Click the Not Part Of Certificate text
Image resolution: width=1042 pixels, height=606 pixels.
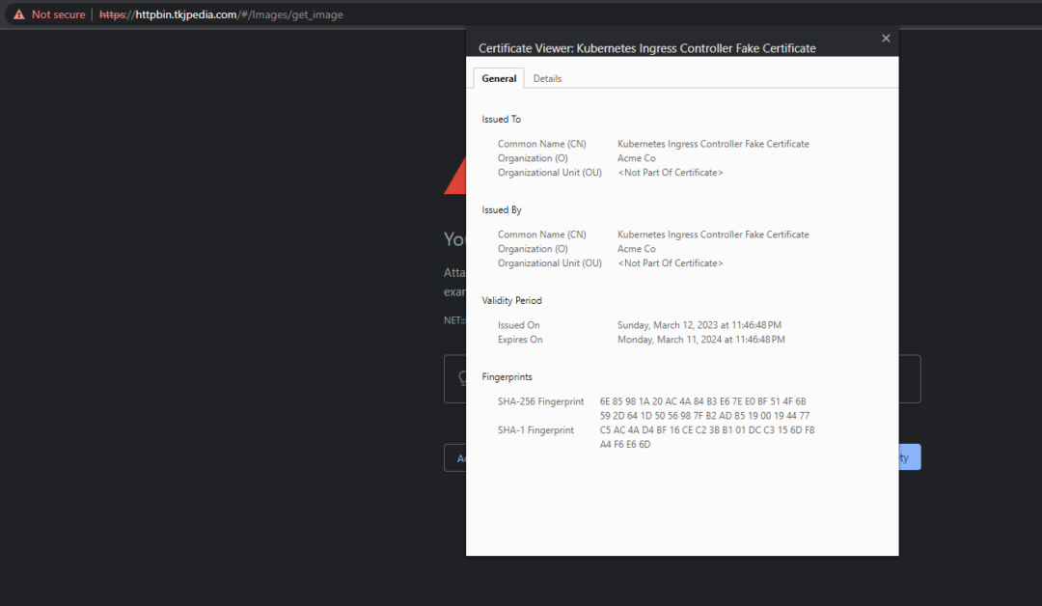point(672,172)
